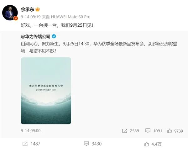This screenshot has height=148, width=188.
Task: Click the crown member icon beside 余承东
Action: coord(38,9)
